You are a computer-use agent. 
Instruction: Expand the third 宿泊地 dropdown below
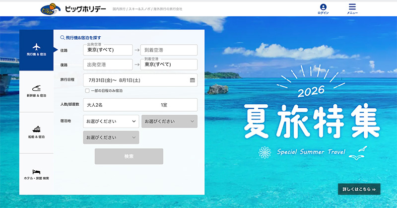(111, 138)
